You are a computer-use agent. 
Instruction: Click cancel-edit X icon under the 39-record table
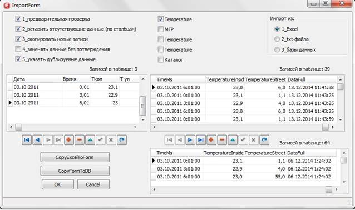point(254,140)
